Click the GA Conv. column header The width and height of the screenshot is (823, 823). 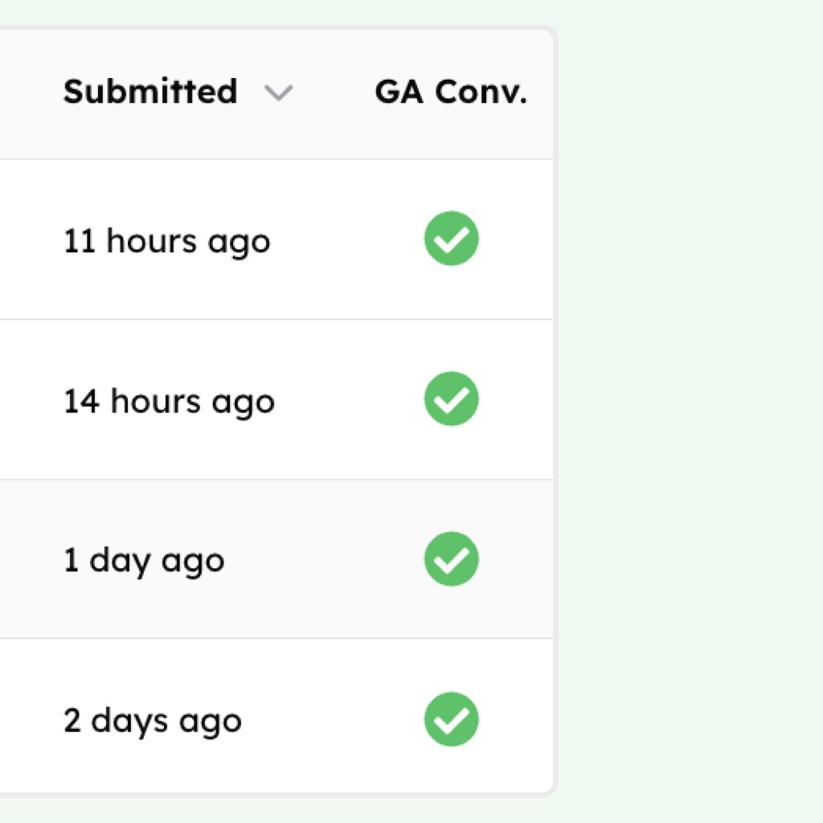point(451,92)
